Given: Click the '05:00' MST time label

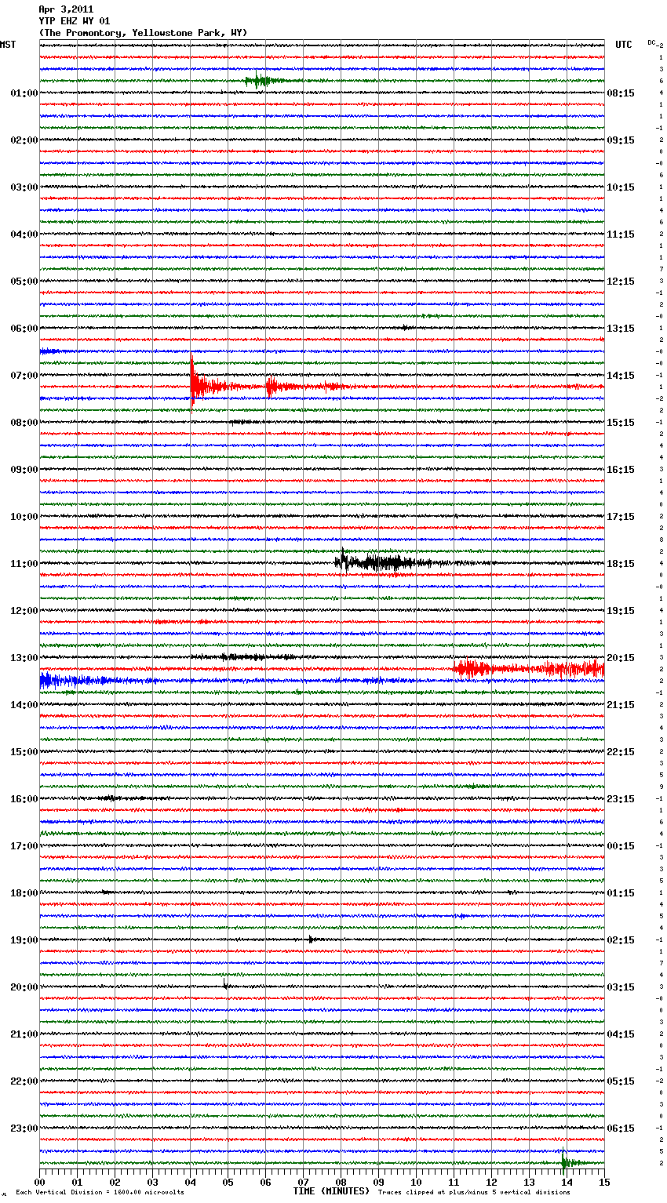Looking at the screenshot, I should [x=24, y=282].
